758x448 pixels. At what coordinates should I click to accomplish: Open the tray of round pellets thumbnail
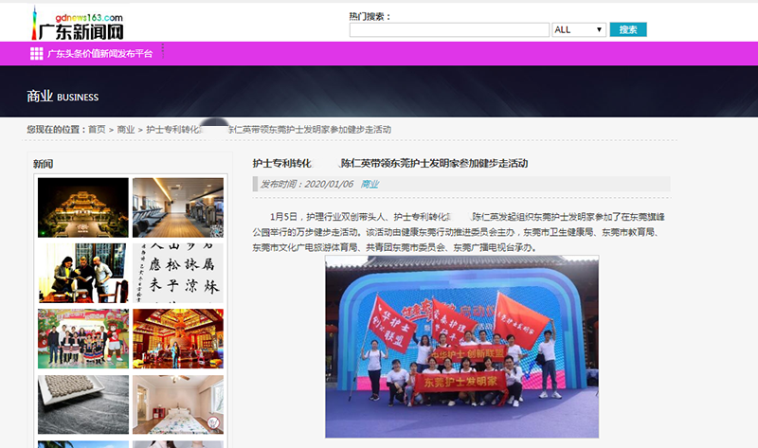[x=82, y=403]
